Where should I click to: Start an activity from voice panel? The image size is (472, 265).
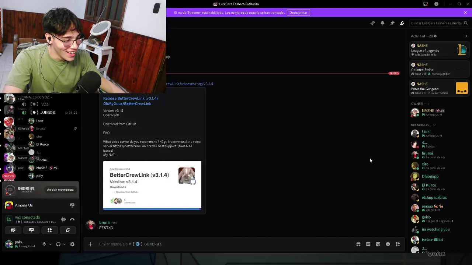49,230
